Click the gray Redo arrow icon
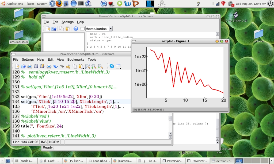The image size is (274, 164). [x=62, y=66]
